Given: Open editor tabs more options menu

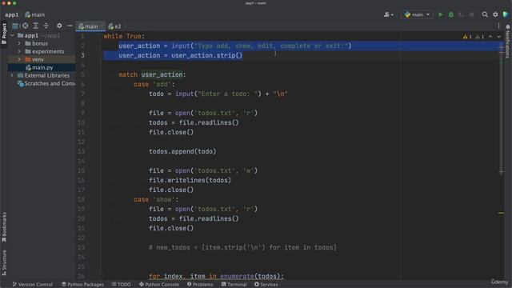Looking at the screenshot, I should 498,26.
